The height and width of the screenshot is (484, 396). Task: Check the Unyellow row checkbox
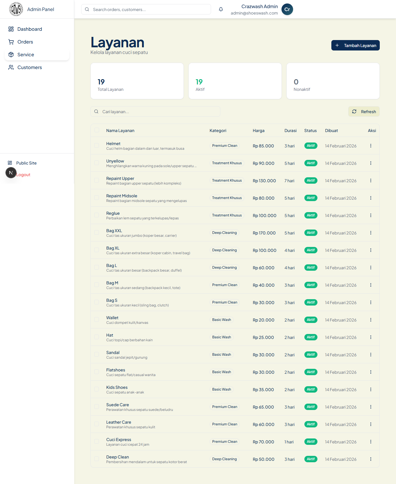coord(97,163)
